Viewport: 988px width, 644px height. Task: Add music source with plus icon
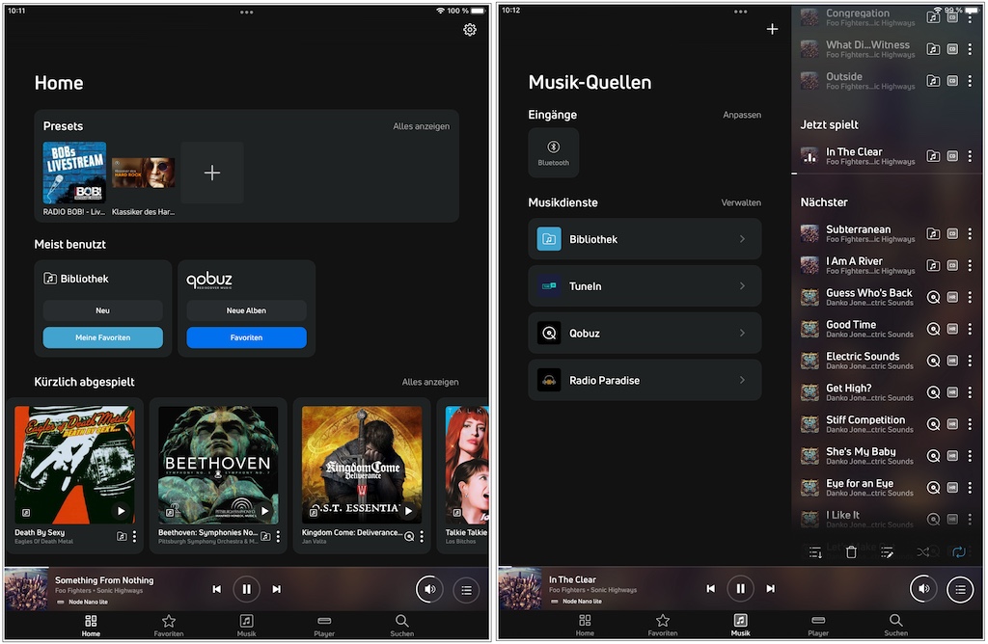tap(772, 29)
